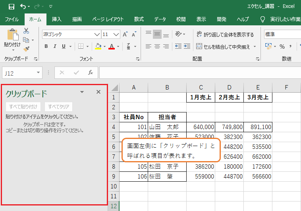
Task: Click the Increase Font Size icon
Action: pyautogui.click(x=125, y=34)
